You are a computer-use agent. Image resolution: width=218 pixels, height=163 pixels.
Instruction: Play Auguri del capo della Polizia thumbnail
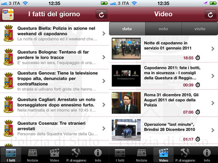point(126,103)
